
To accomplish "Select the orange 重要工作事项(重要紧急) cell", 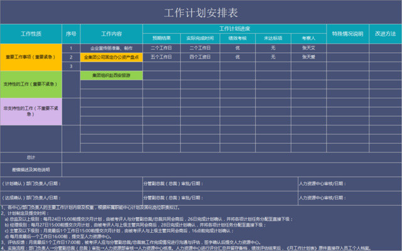I will pos(31,57).
